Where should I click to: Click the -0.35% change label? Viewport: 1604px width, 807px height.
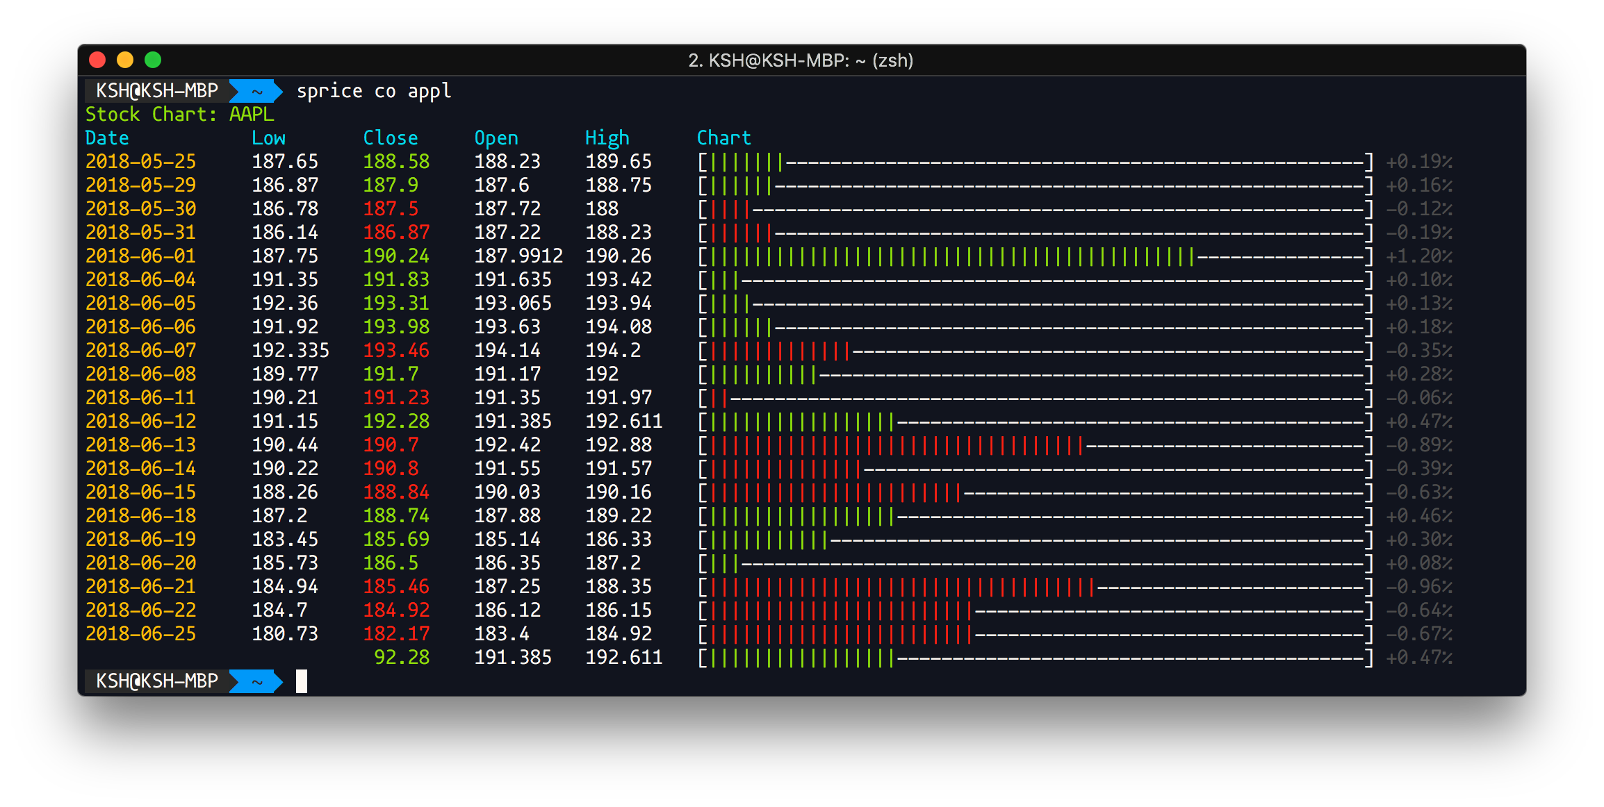[1419, 351]
